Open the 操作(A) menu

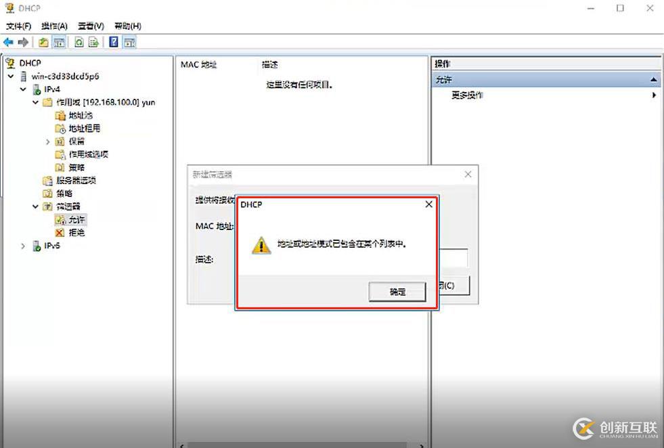54,26
